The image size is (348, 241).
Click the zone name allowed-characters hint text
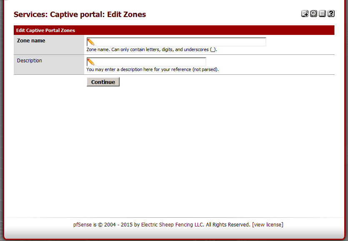[x=152, y=49]
